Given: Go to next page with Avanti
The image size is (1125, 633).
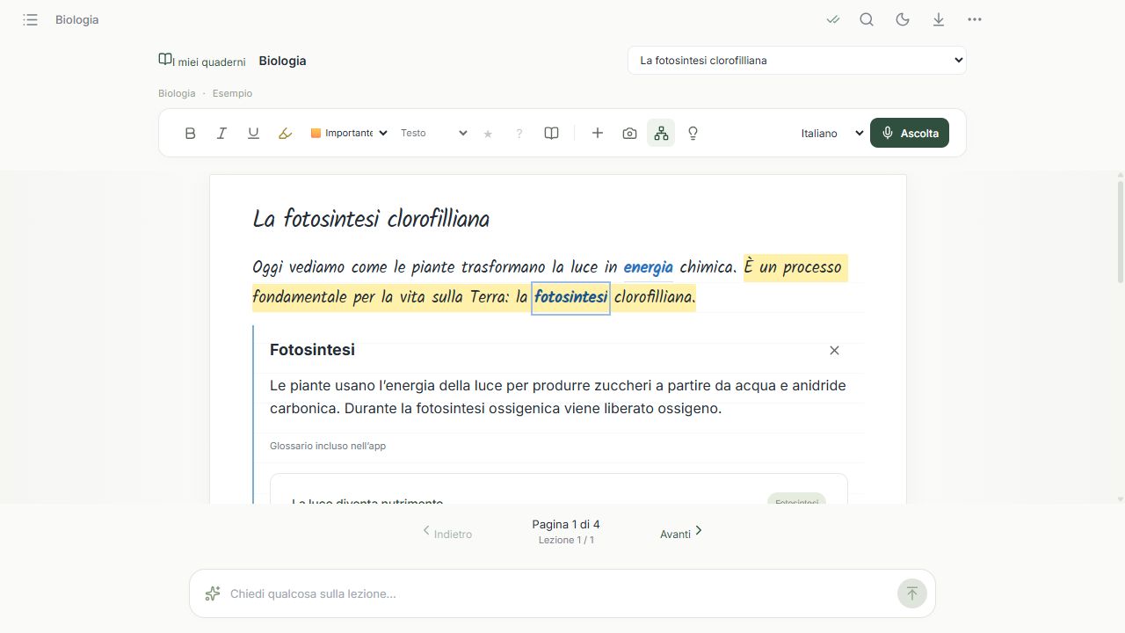Looking at the screenshot, I should 681,533.
